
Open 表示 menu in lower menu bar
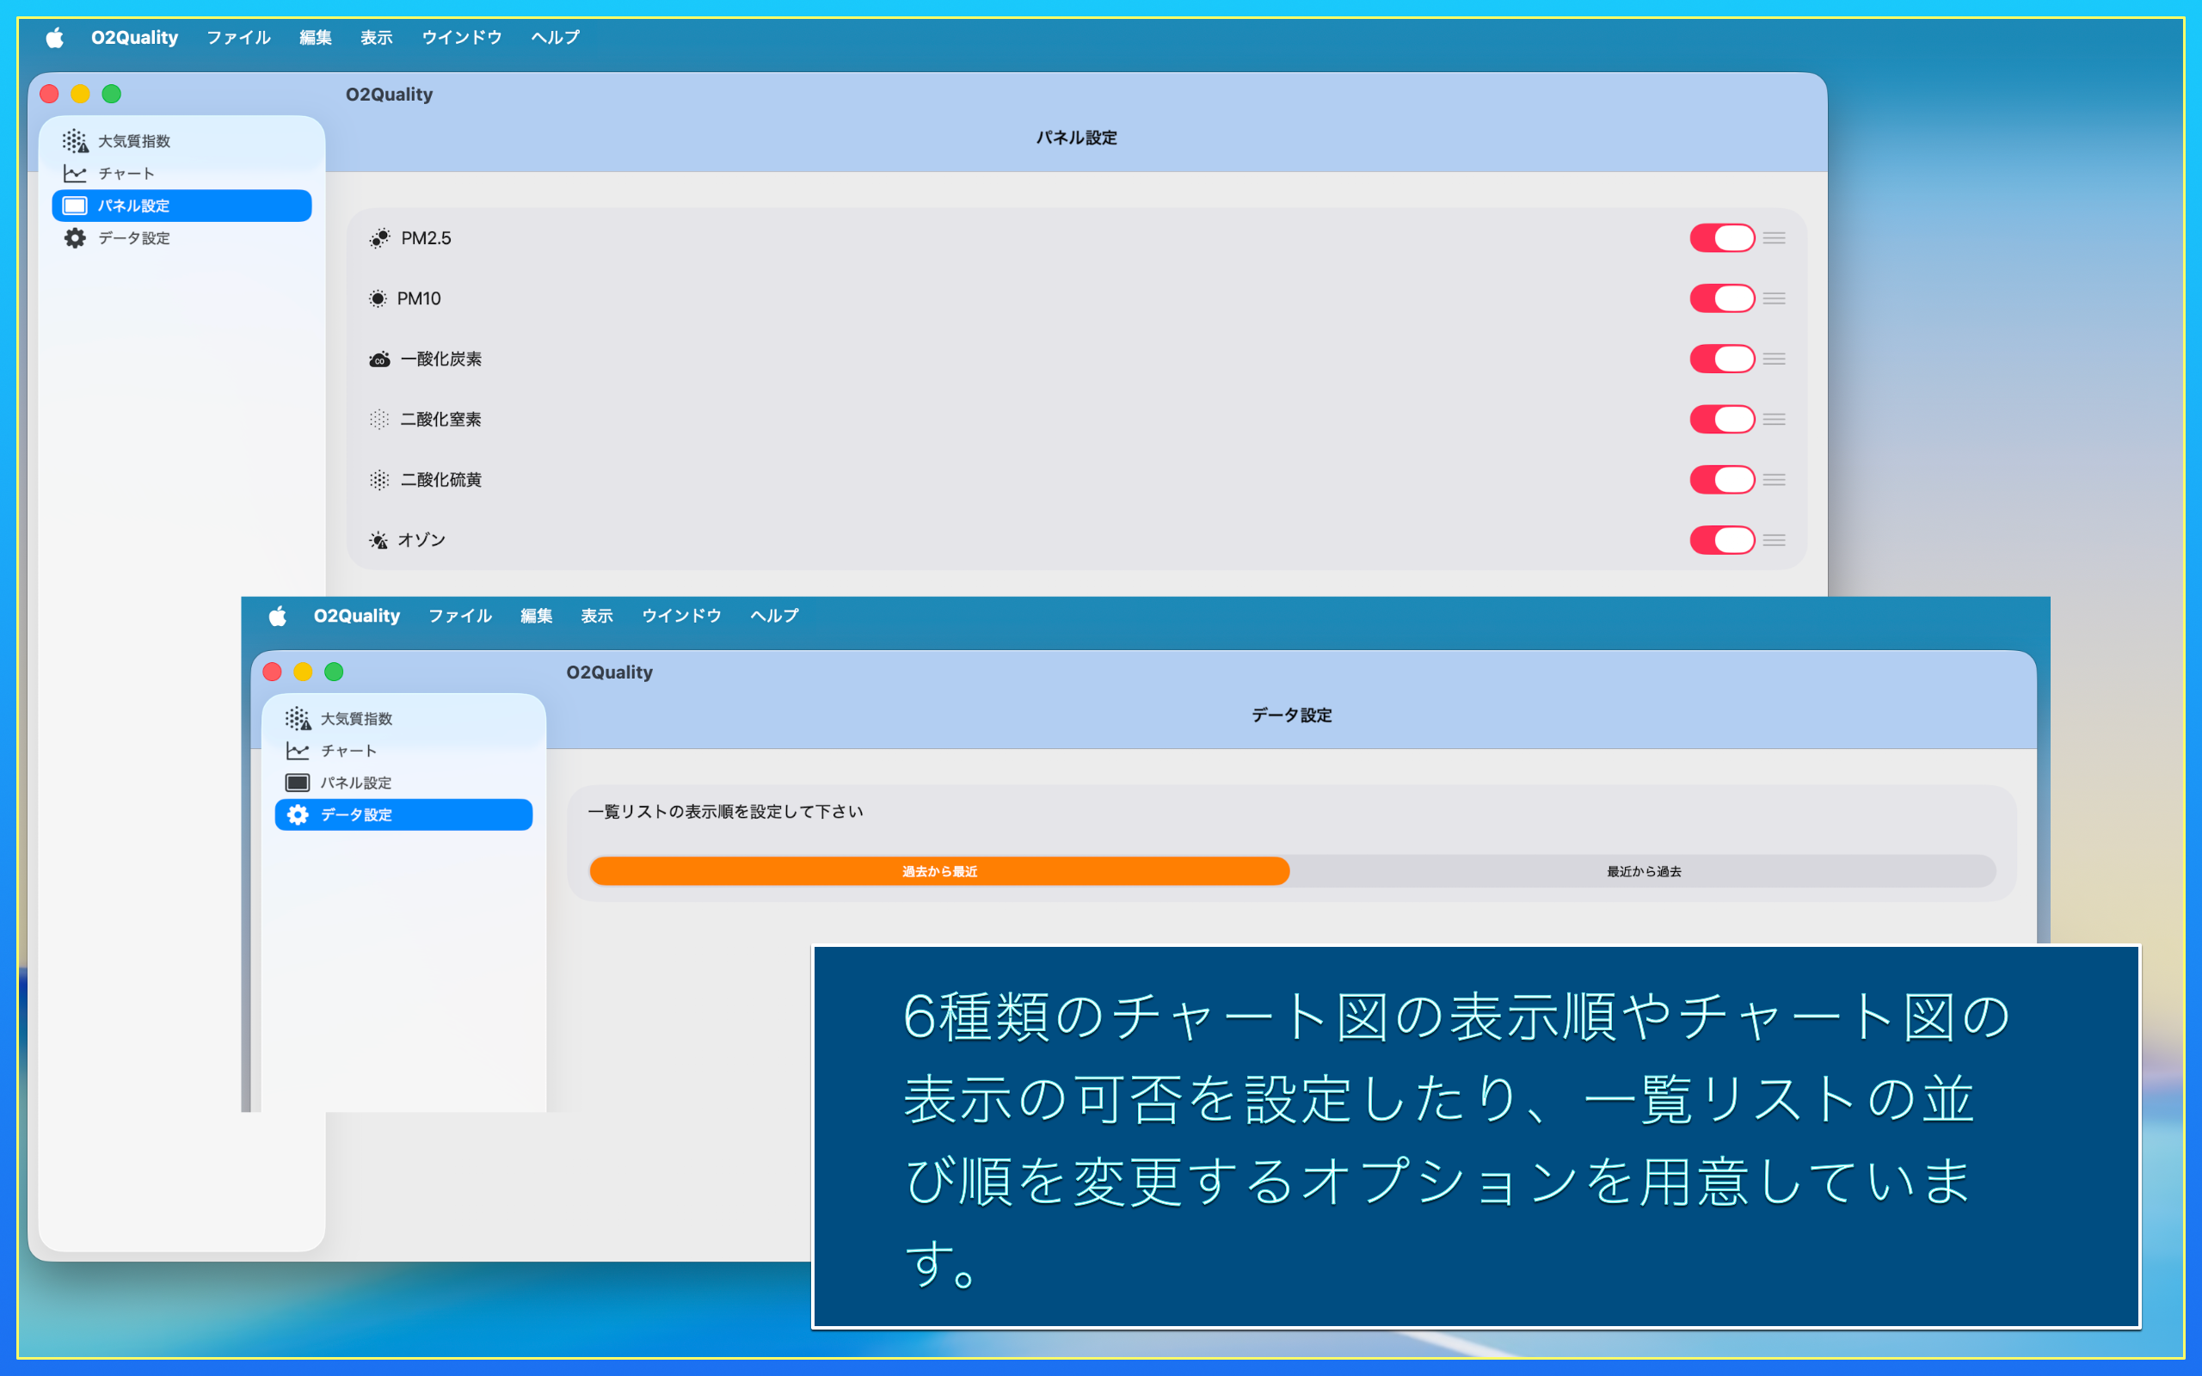(597, 616)
